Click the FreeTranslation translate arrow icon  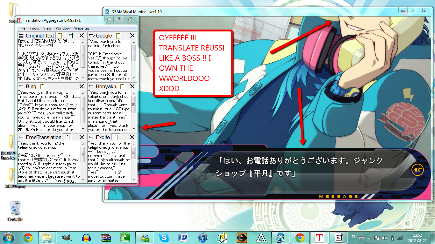tap(22, 137)
